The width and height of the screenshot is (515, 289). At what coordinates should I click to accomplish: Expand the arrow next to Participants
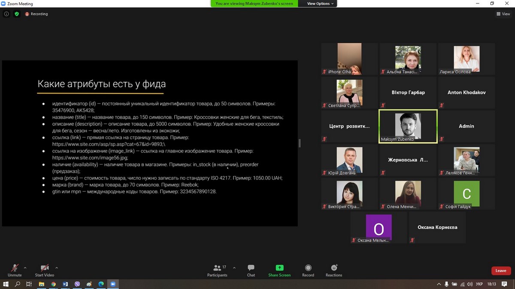coord(234,268)
